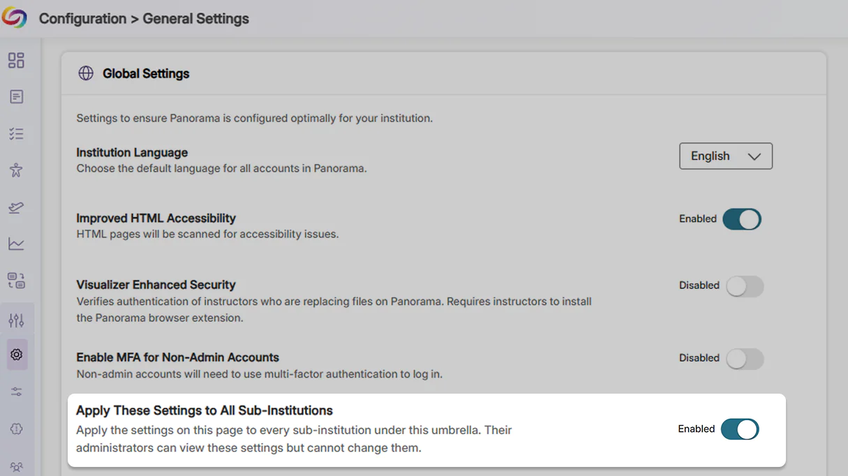Enable the Visualizer Enhanced Security toggle
The height and width of the screenshot is (476, 848).
(x=745, y=286)
